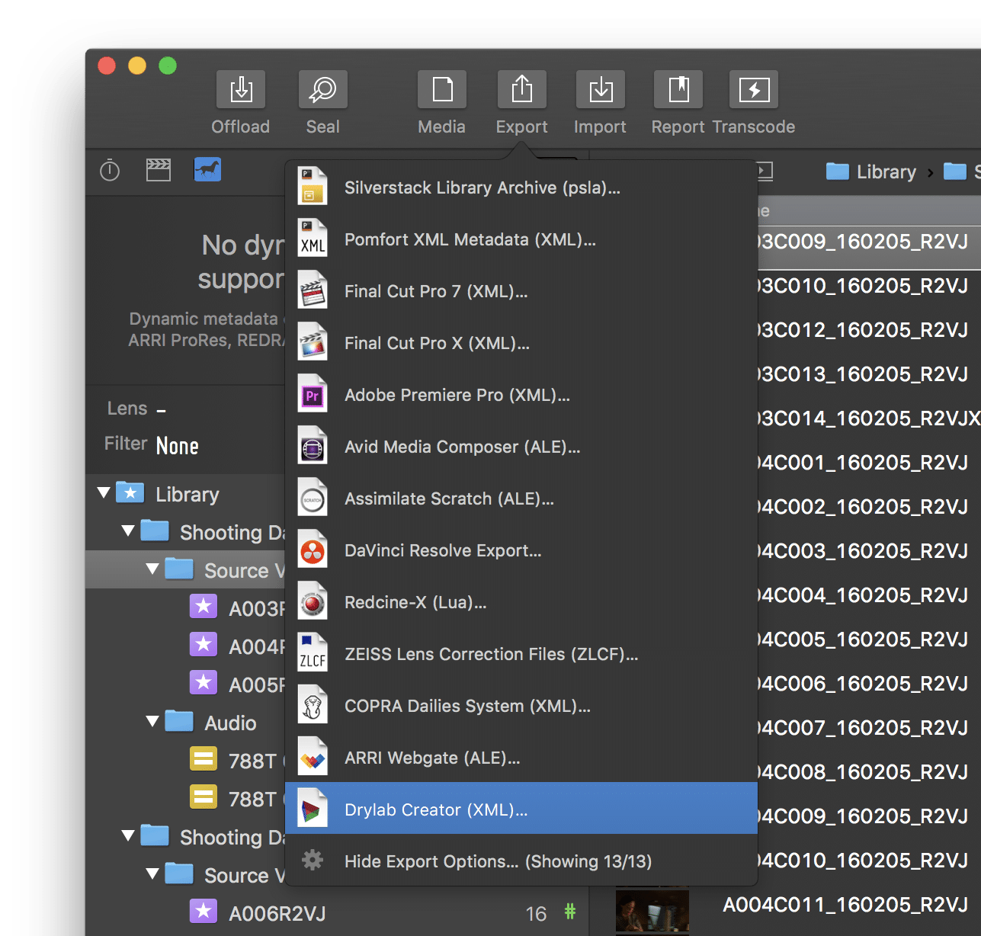Click the purple star icon for A003R
This screenshot has height=936, width=981.
pyautogui.click(x=203, y=607)
